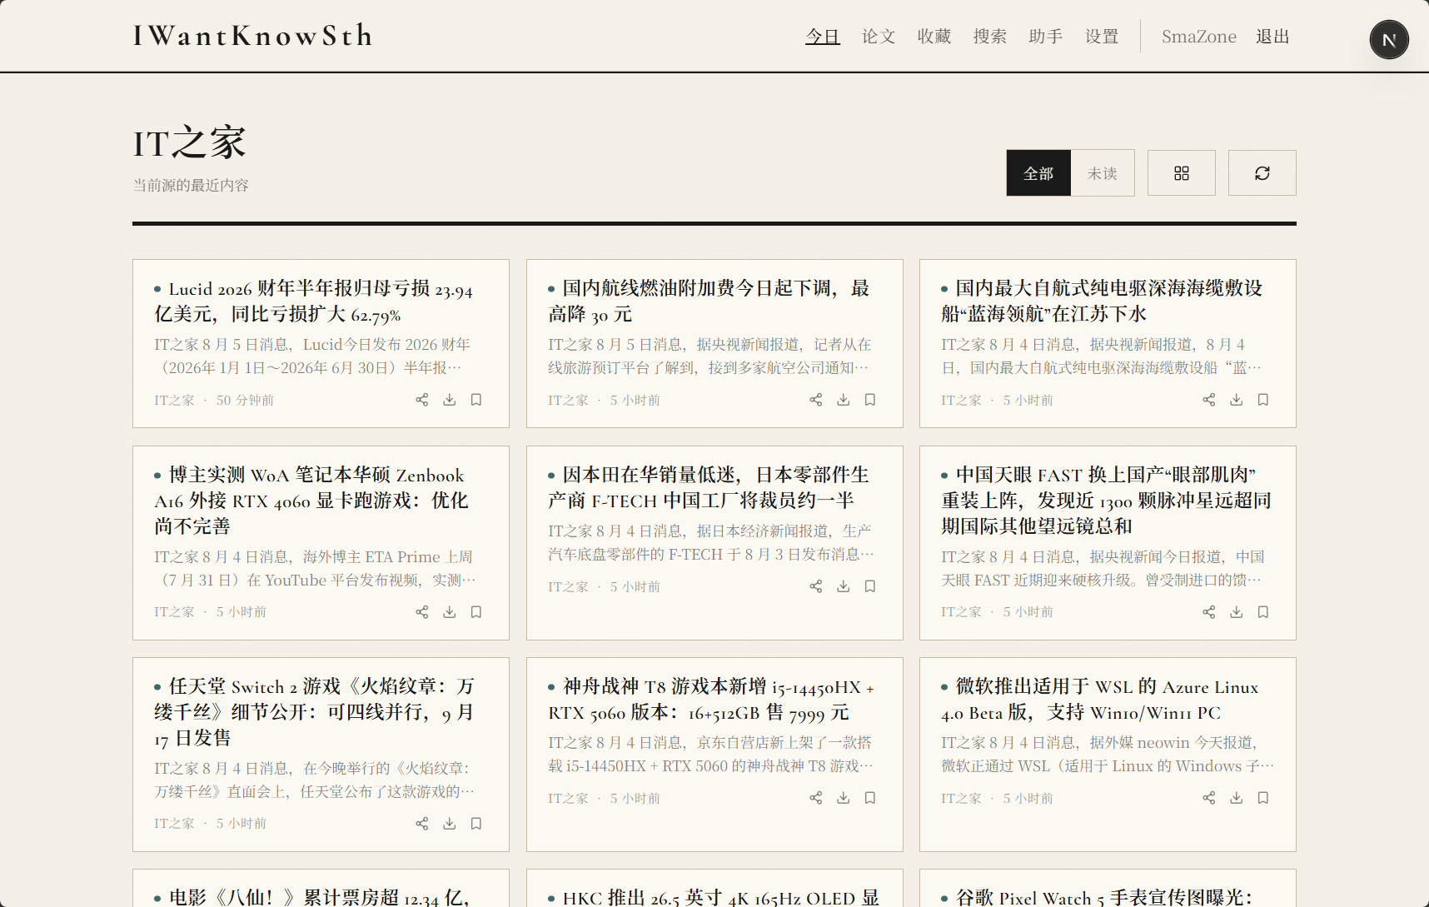Click the SmaZone account link
This screenshot has height=907, width=1429.
pyautogui.click(x=1199, y=37)
